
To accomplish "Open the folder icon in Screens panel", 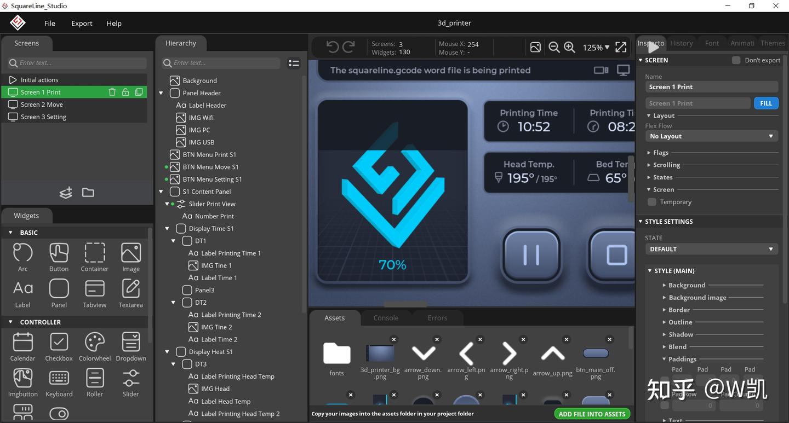I will [88, 193].
